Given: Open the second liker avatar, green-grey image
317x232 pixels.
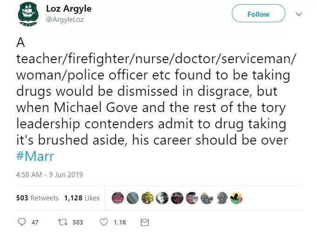Looking at the screenshot, I should [134, 198].
